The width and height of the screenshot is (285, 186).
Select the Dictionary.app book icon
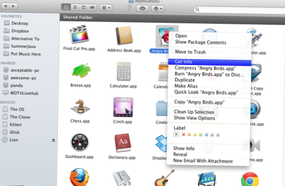click(x=123, y=143)
